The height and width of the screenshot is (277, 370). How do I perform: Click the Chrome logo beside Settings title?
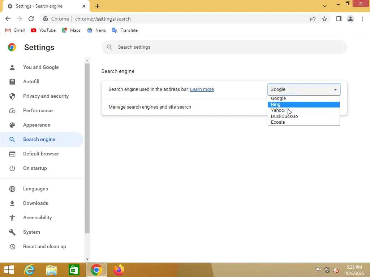pyautogui.click(x=12, y=47)
